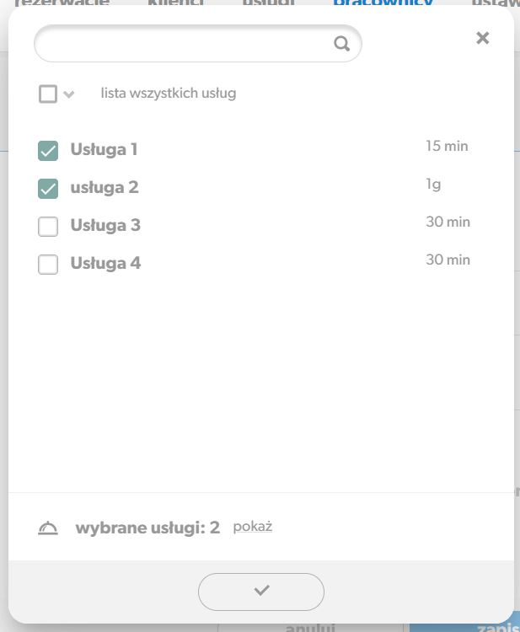Open the pokaż link for selected services

253,527
